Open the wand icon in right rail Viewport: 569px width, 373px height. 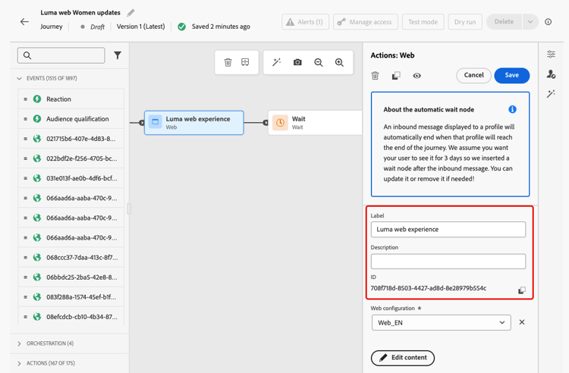tap(551, 94)
